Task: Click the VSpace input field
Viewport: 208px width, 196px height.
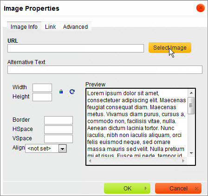Action: point(58,139)
